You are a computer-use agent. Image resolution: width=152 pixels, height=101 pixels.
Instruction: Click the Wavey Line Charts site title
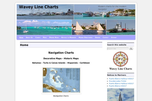pos(39,7)
